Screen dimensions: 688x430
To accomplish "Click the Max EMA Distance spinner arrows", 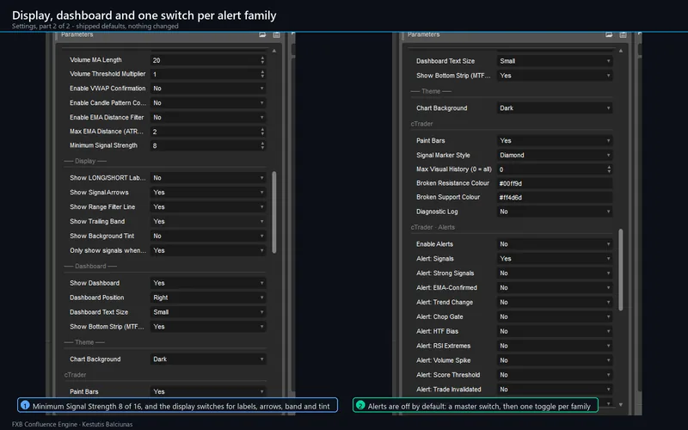I will [262, 132].
